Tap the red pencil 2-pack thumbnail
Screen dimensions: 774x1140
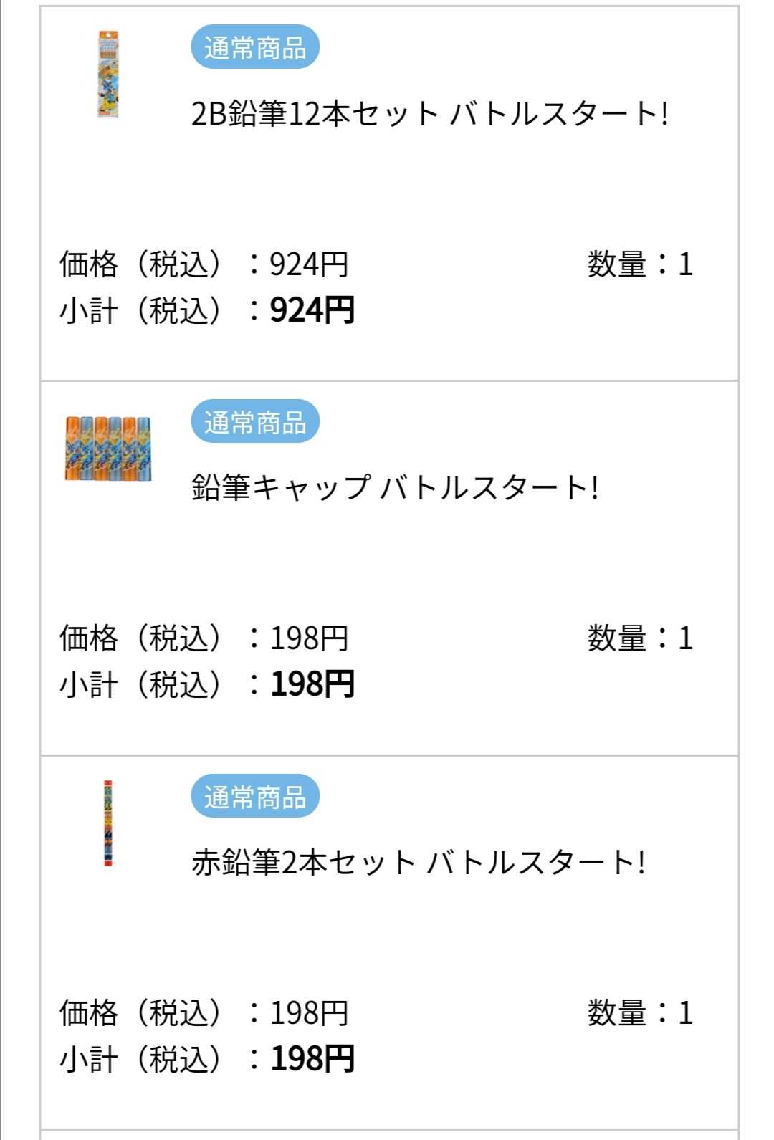pyautogui.click(x=108, y=823)
